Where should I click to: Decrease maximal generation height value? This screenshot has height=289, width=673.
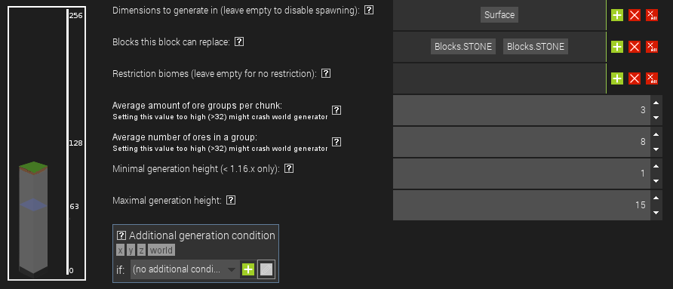tap(656, 213)
